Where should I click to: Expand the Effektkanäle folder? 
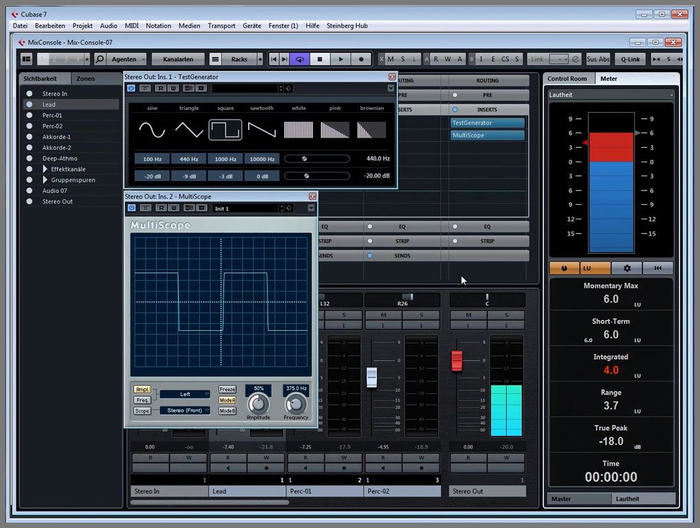[45, 169]
